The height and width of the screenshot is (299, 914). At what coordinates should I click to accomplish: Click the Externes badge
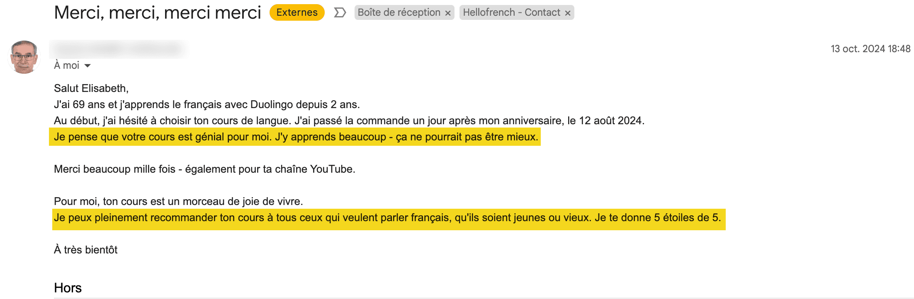tap(297, 12)
